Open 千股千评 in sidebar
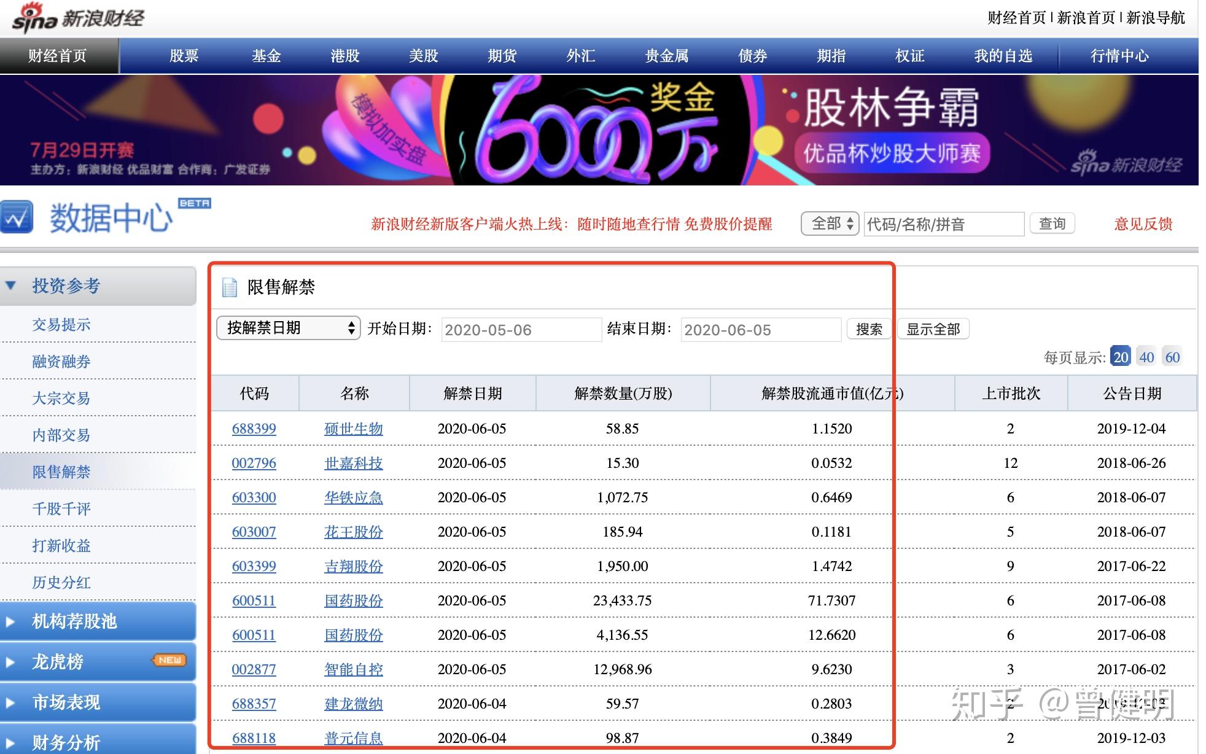The image size is (1206, 754). [61, 509]
